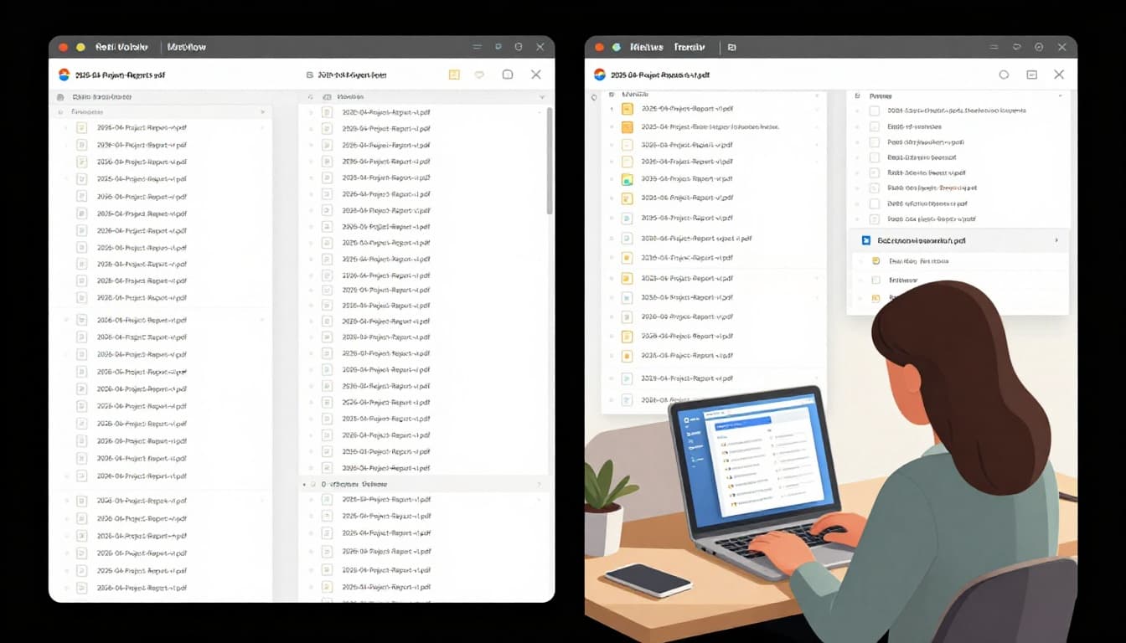Select the blue highlighted PDF icon in the context panel
The image size is (1126, 643).
pos(865,240)
